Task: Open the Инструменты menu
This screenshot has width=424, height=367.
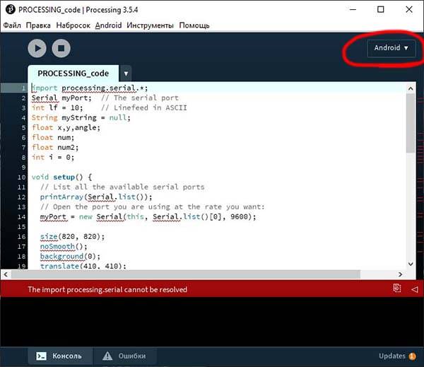Action: coord(150,25)
